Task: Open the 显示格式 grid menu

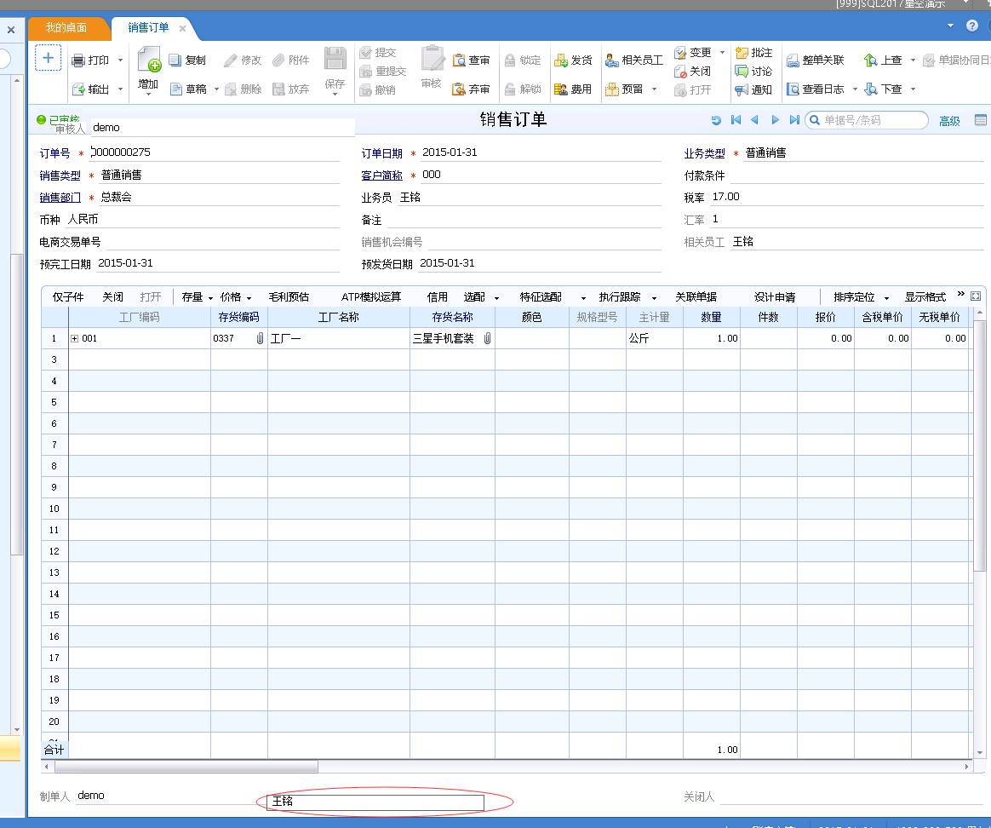Action: click(925, 297)
